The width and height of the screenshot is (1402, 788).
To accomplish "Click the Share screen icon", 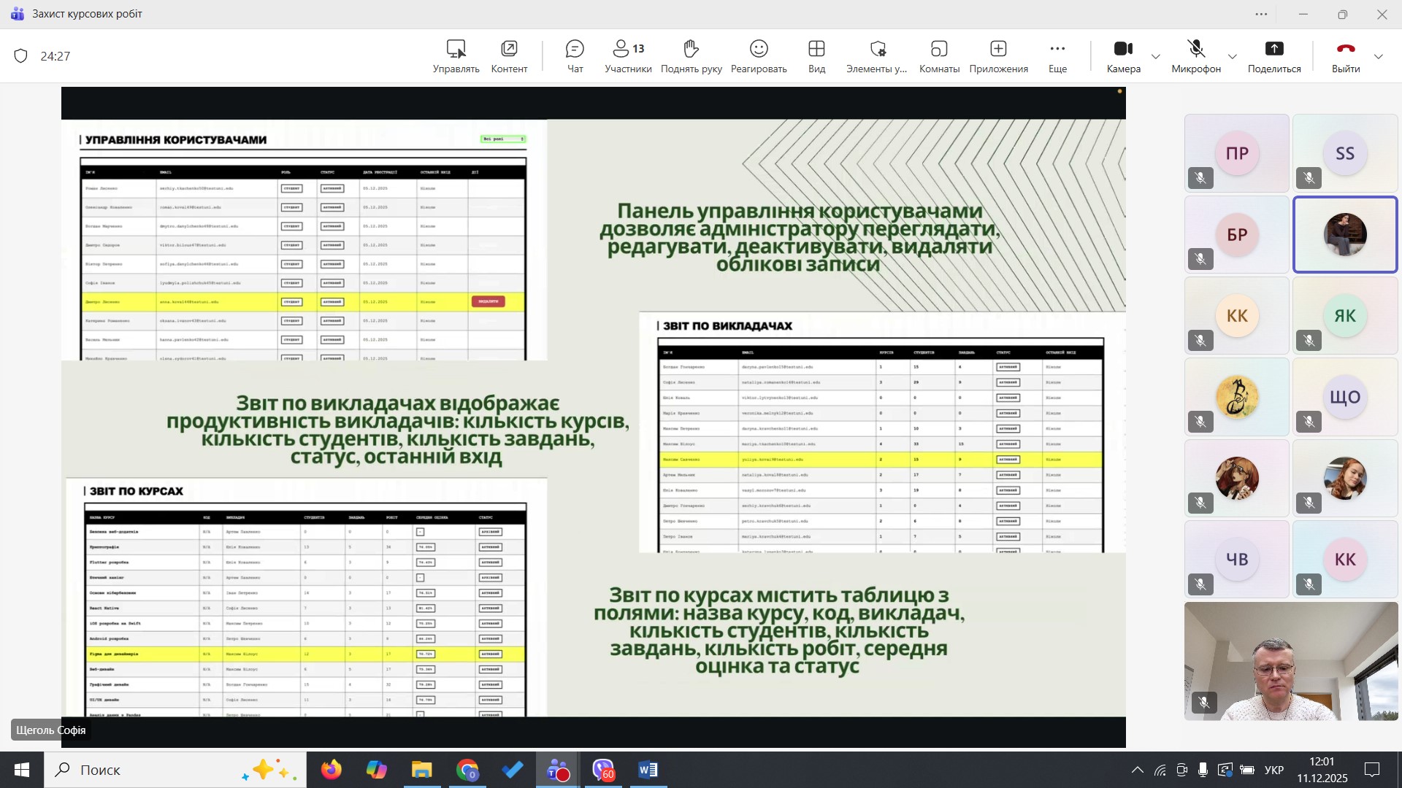I will (x=1274, y=56).
